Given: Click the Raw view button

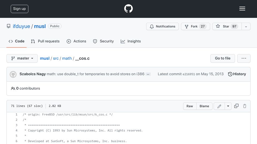Looking at the screenshot, I should 190,106.
